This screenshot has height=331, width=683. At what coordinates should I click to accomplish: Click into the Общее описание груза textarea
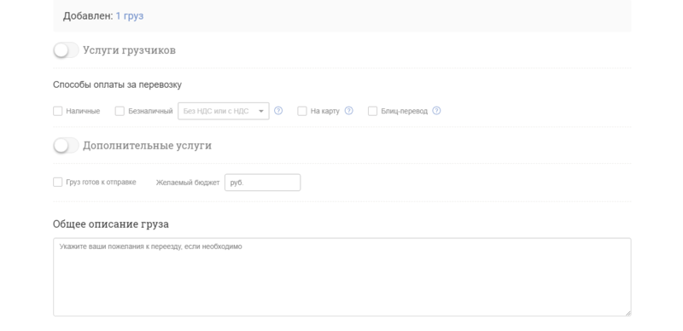[342, 277]
